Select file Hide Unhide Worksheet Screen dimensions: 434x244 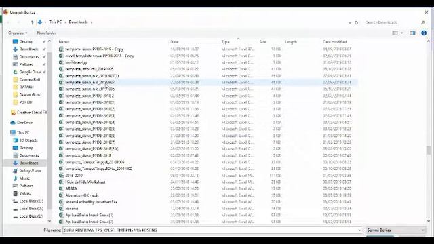(x=85, y=182)
